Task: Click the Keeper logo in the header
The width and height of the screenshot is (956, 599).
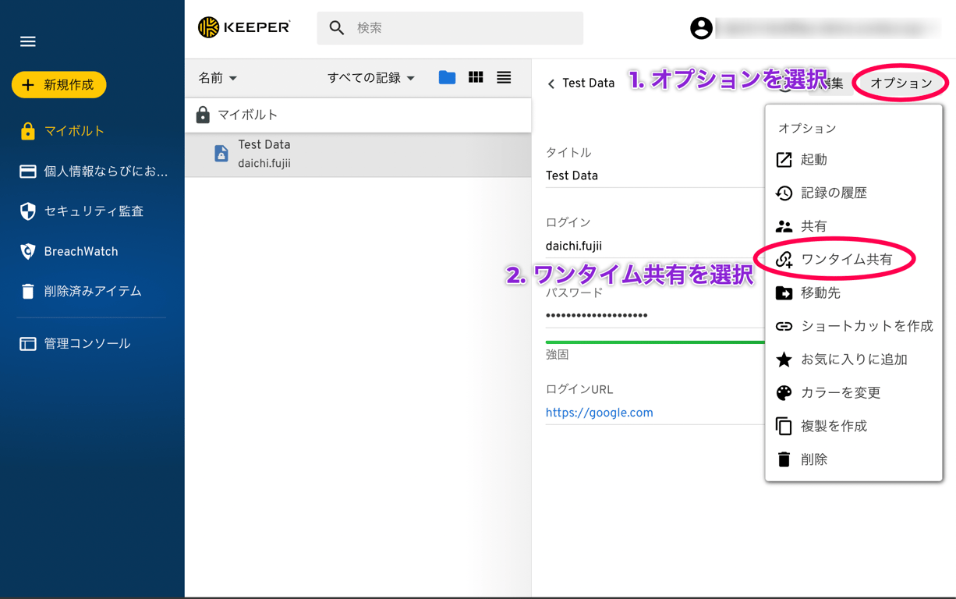Action: (x=243, y=26)
